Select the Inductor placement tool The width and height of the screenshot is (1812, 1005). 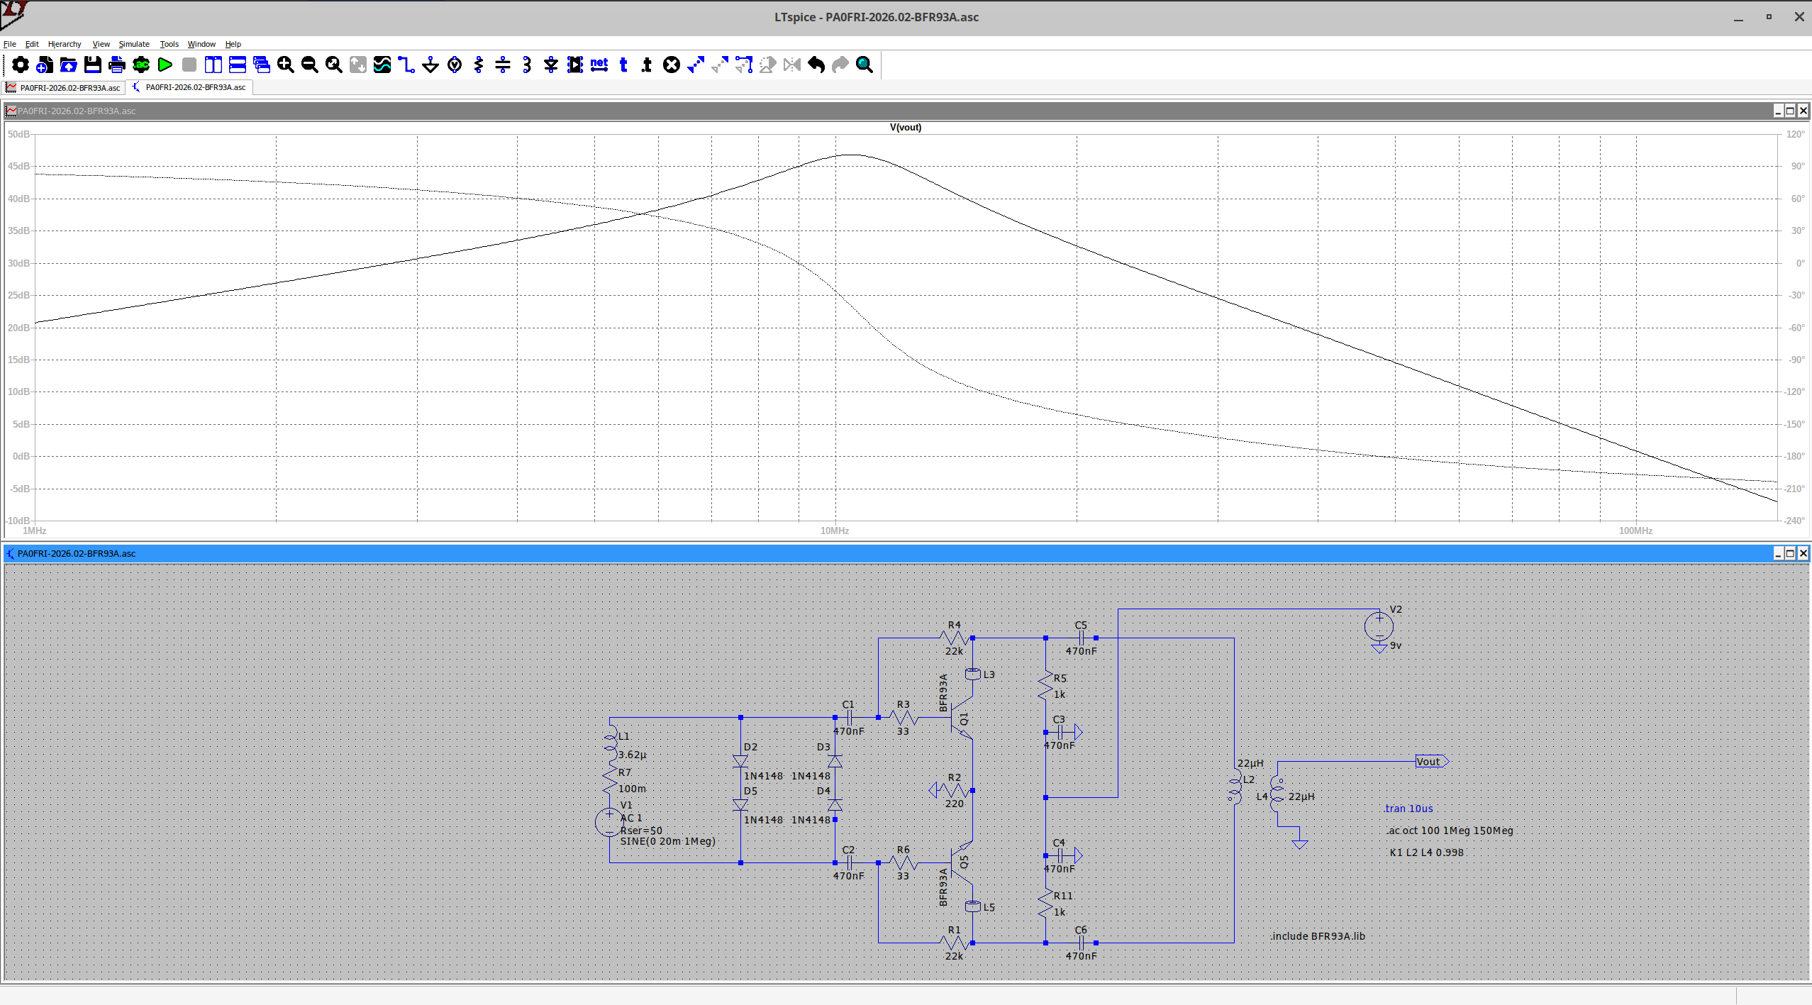[526, 65]
